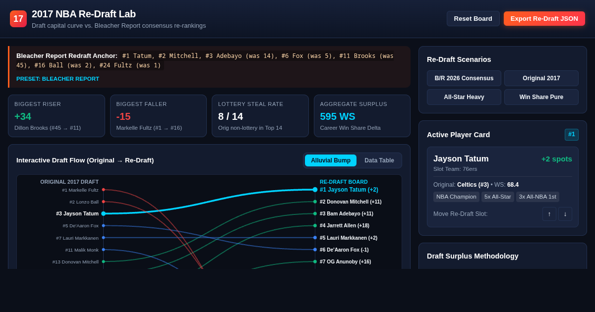Open the Biggest Faller stat card
Image resolution: width=595 pixels, height=312 pixels.
(x=158, y=116)
